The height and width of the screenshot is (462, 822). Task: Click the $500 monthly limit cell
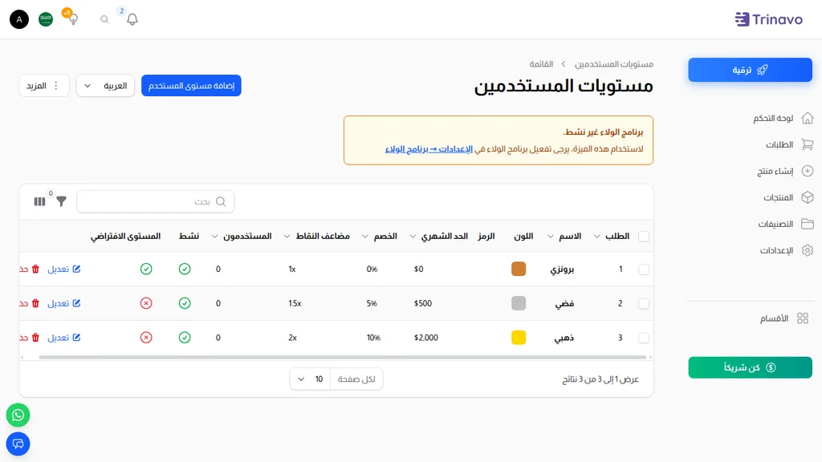[x=423, y=303]
